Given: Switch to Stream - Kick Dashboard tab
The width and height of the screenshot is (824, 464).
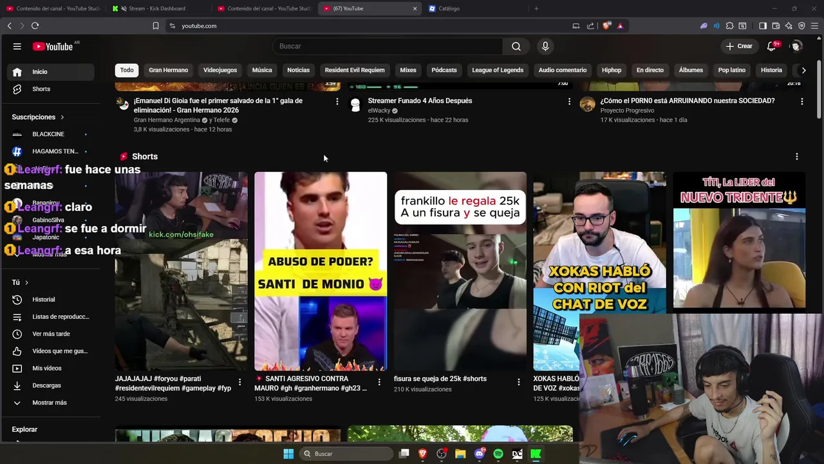Looking at the screenshot, I should pyautogui.click(x=156, y=8).
